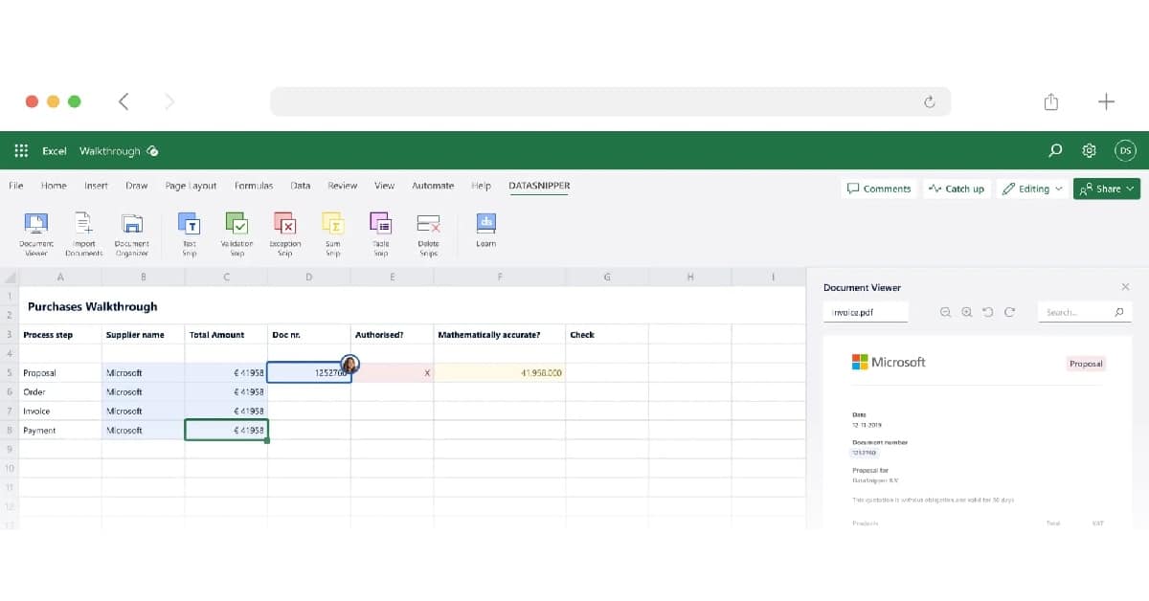Select the red X exception cell
The width and height of the screenshot is (1149, 601).
(x=393, y=372)
